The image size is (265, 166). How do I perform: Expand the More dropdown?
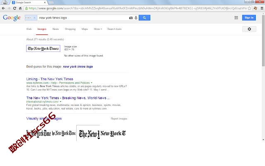(x=98, y=29)
